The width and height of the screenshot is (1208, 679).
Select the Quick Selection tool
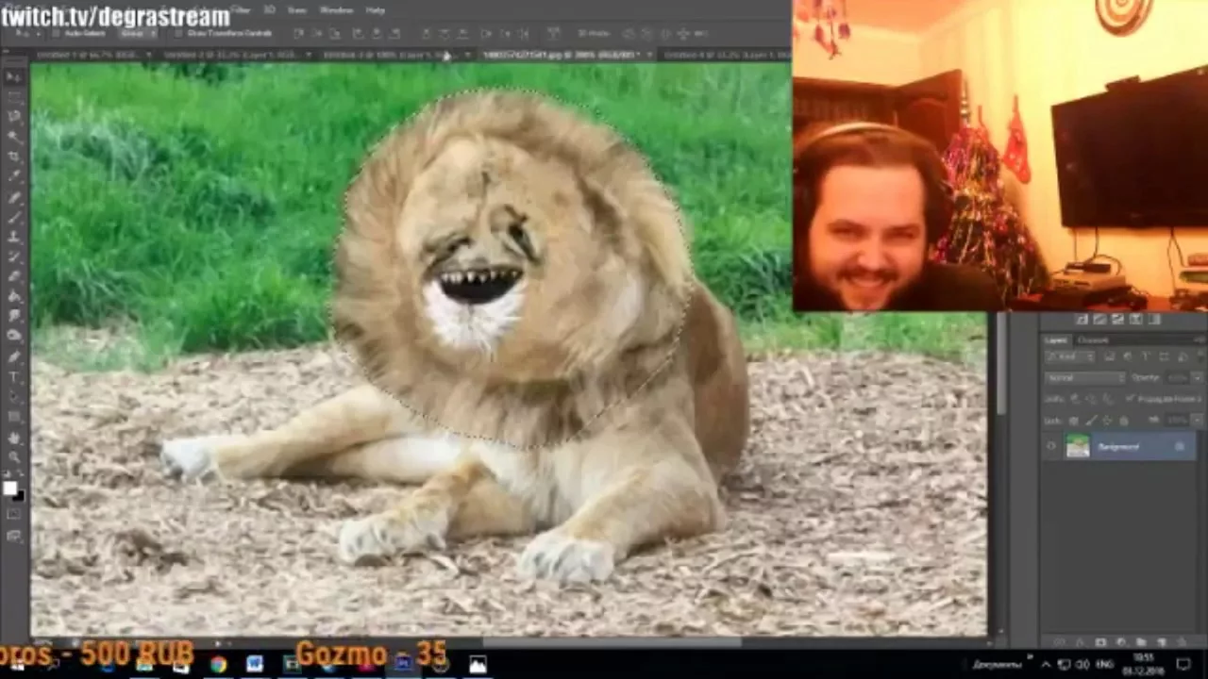[14, 136]
